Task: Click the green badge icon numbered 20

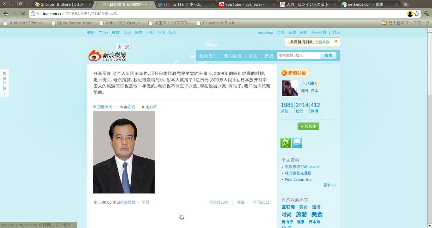Action: click(286, 143)
